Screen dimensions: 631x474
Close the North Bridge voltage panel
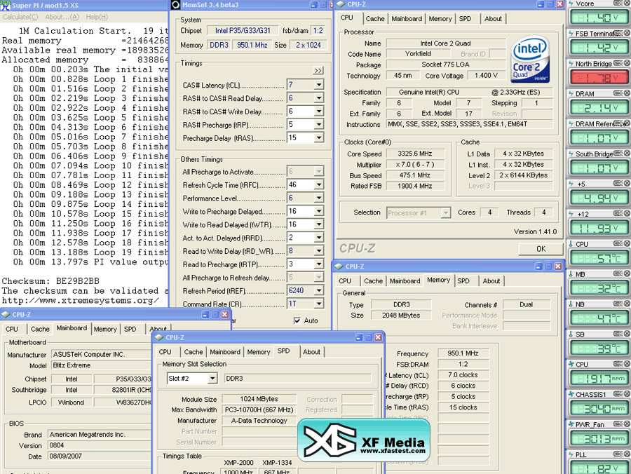point(627,63)
